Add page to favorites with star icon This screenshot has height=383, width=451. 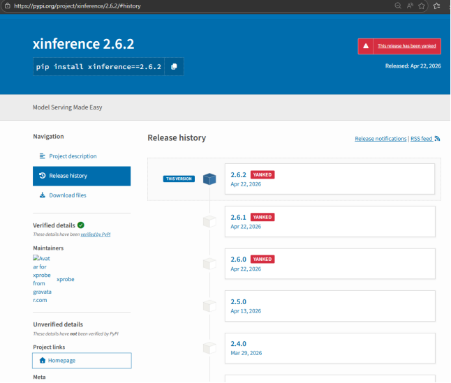[x=422, y=6]
